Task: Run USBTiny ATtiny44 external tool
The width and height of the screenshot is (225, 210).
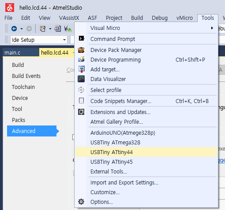Action: click(x=146, y=152)
